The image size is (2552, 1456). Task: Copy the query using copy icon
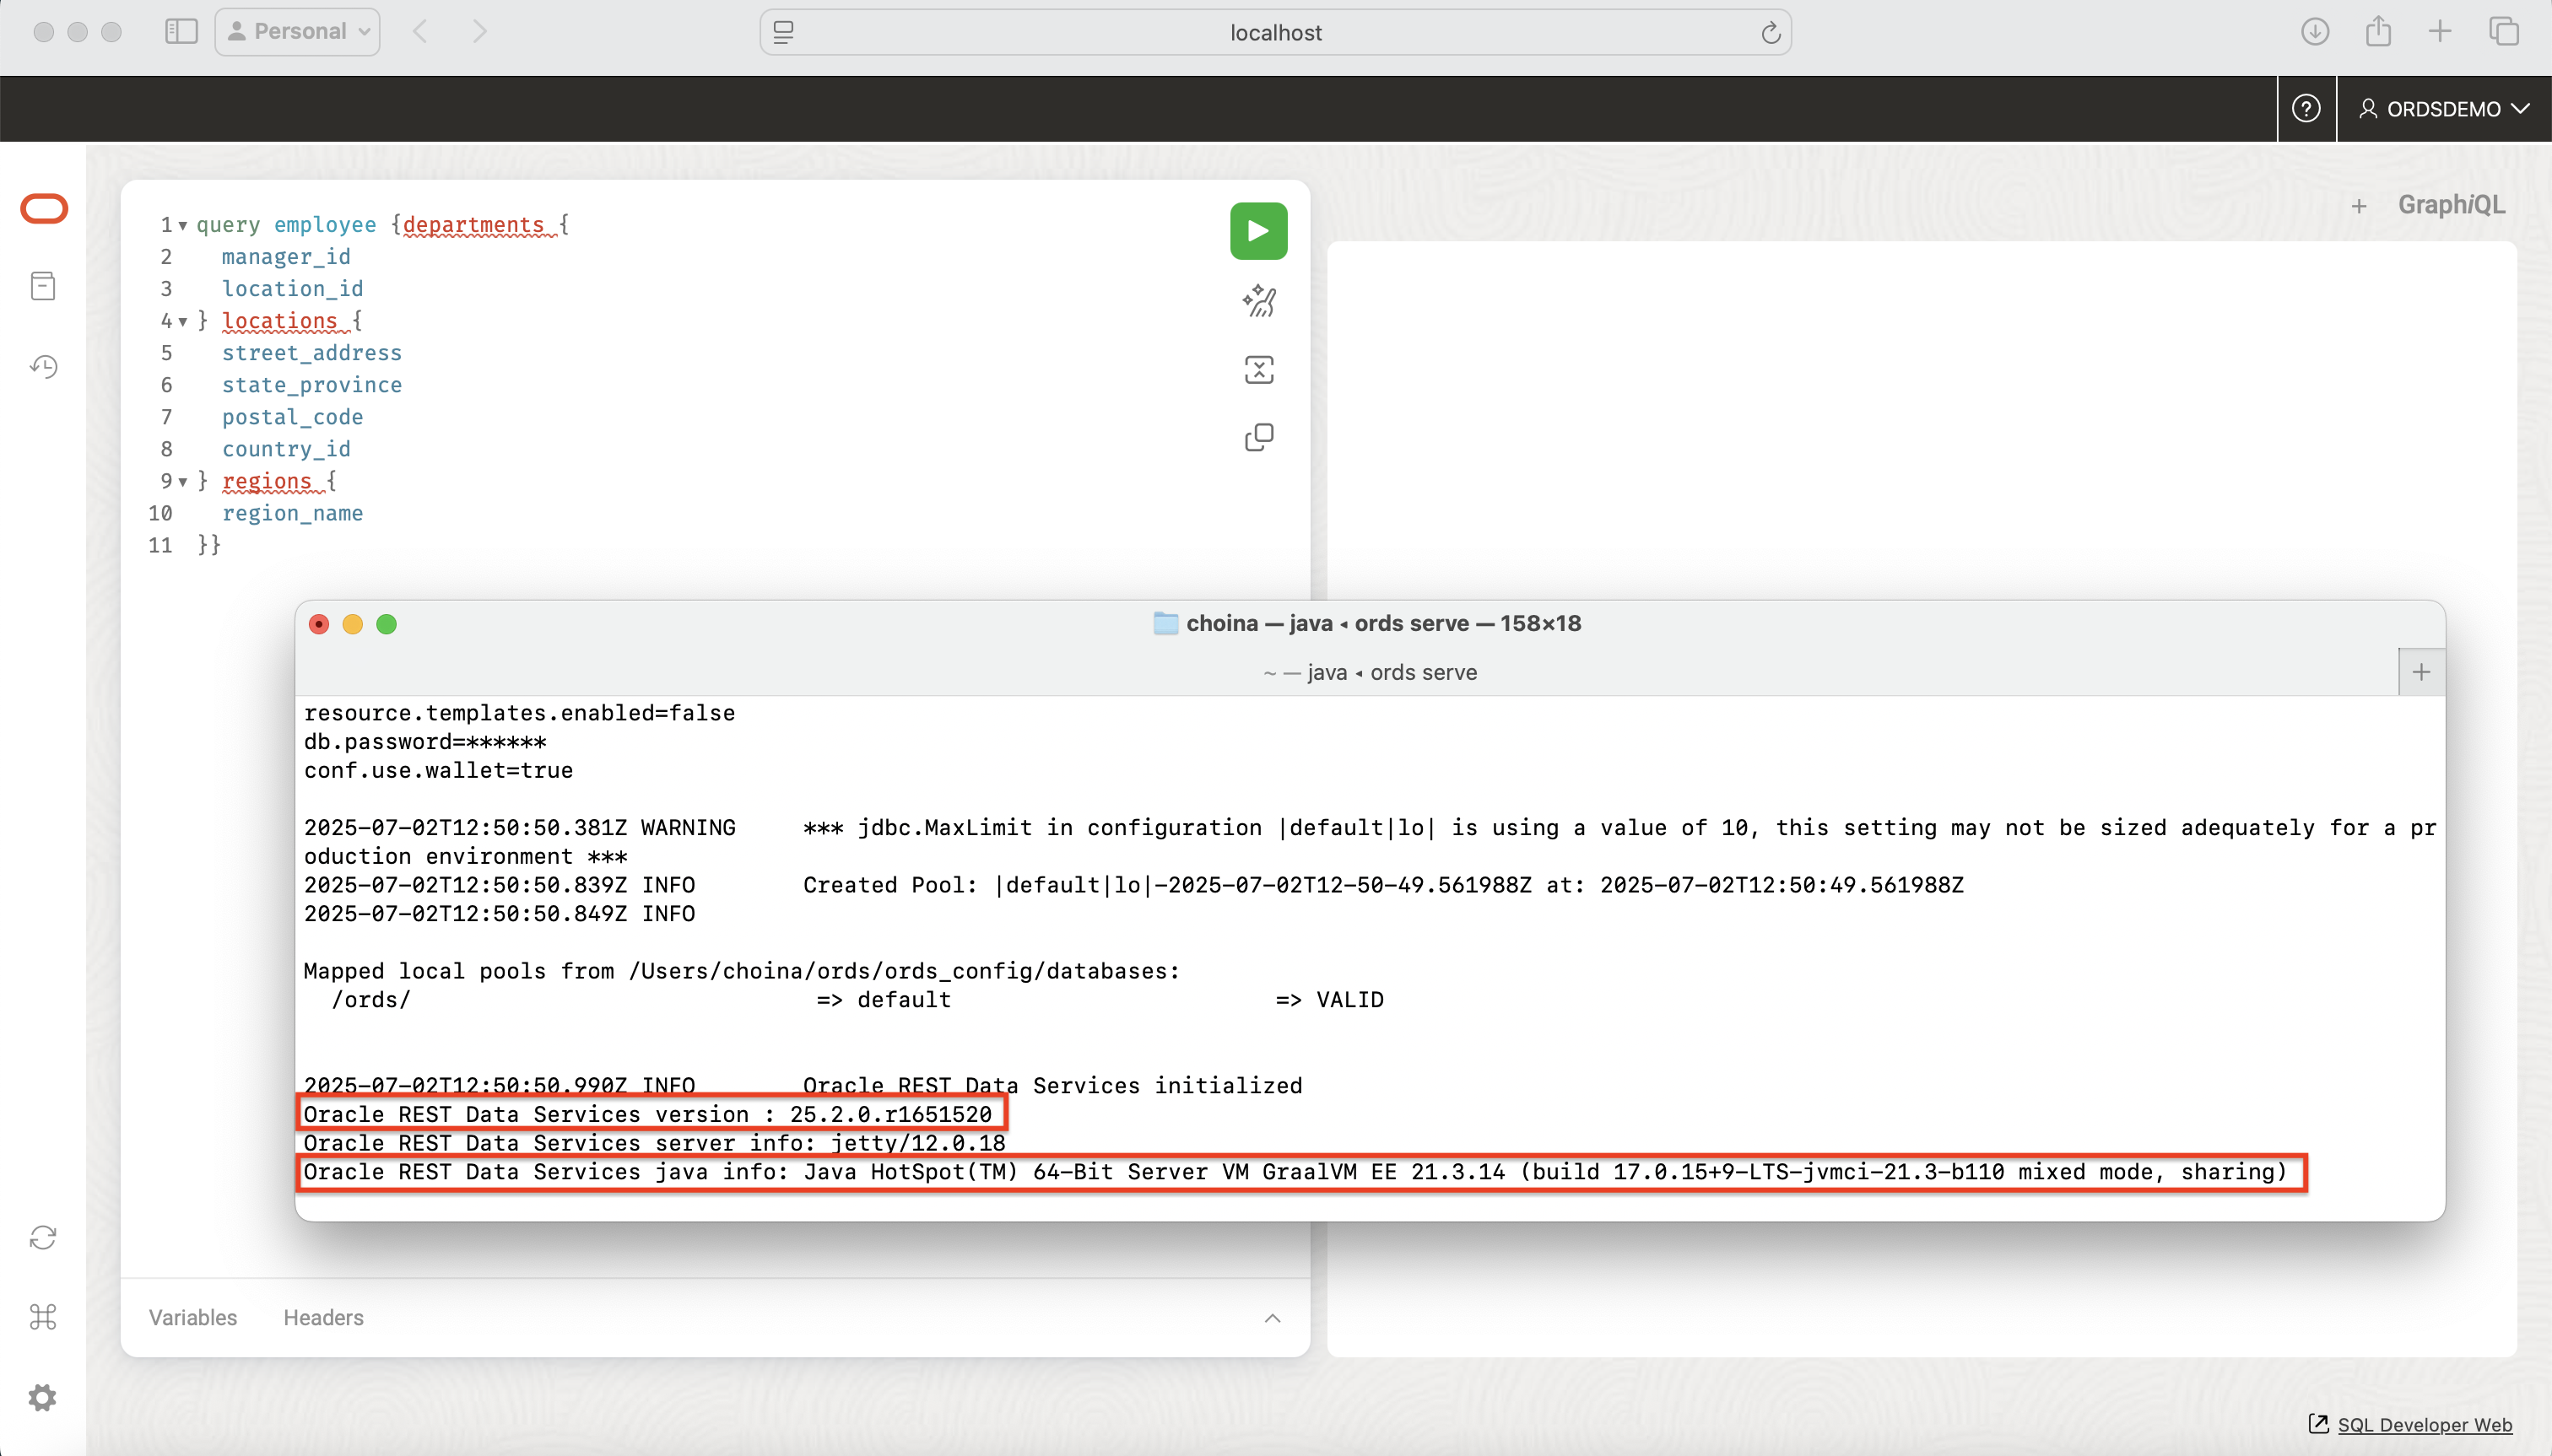click(x=1258, y=437)
